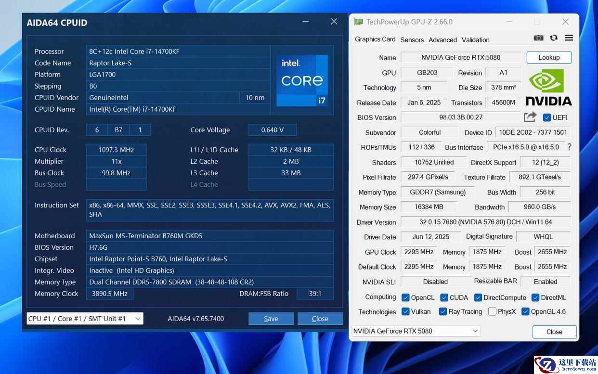Toggle the Ray Tracing checkbox

(x=443, y=311)
